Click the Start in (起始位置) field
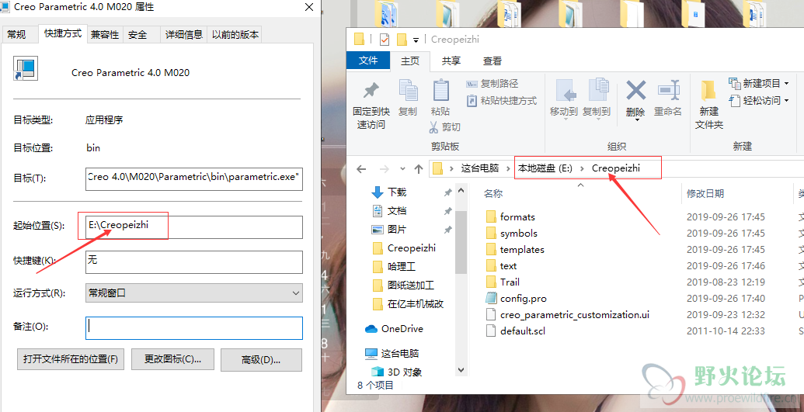804x412 pixels. coord(194,227)
